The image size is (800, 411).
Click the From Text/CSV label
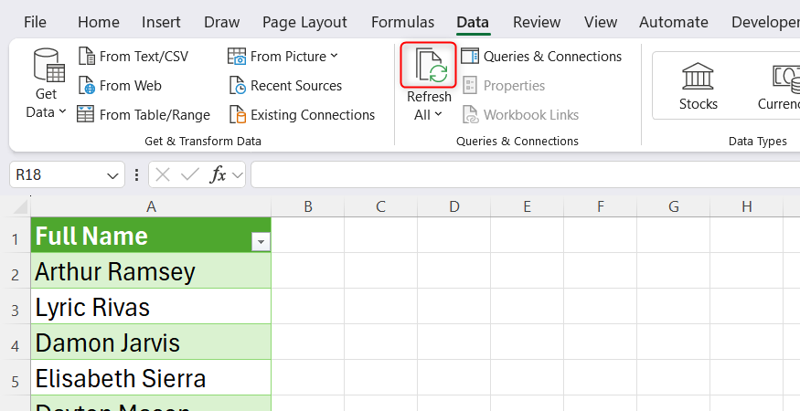tap(144, 56)
